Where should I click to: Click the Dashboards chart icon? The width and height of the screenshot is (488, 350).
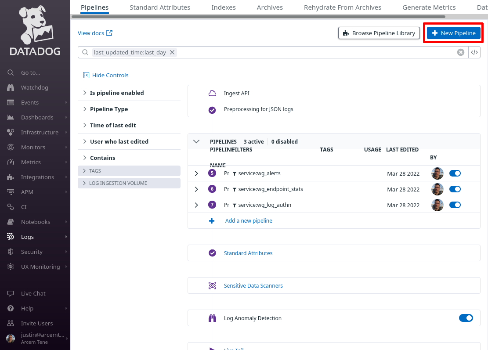[x=11, y=117]
